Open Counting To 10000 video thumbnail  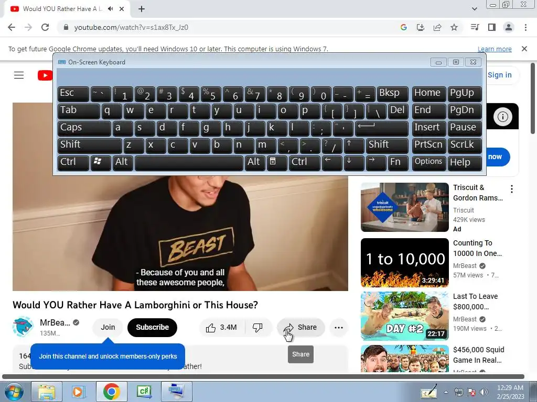pos(404,263)
